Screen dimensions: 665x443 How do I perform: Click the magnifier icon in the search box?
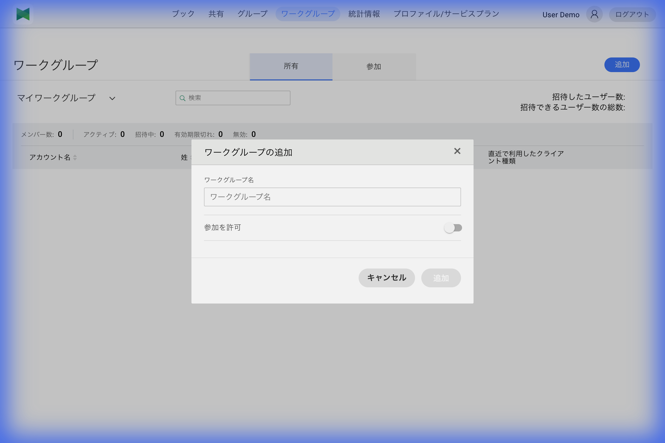tap(183, 98)
